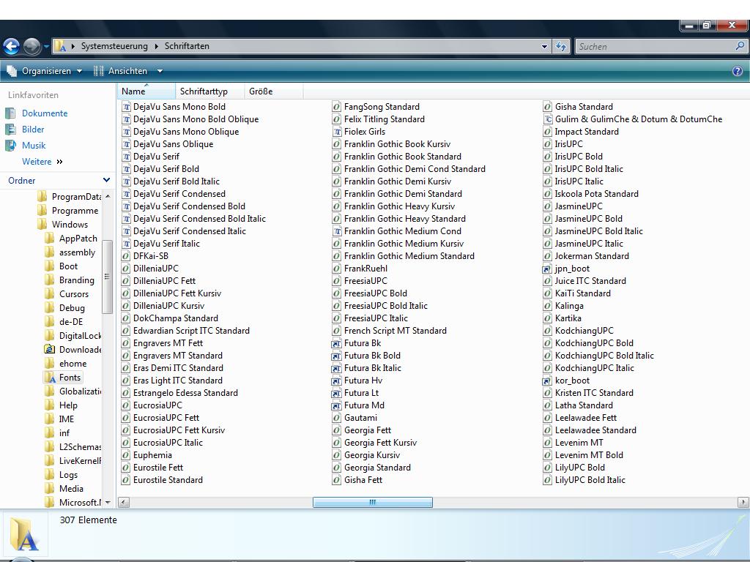The image size is (750, 562).
Task: Select the Jokerman Standard font icon
Action: (x=548, y=255)
